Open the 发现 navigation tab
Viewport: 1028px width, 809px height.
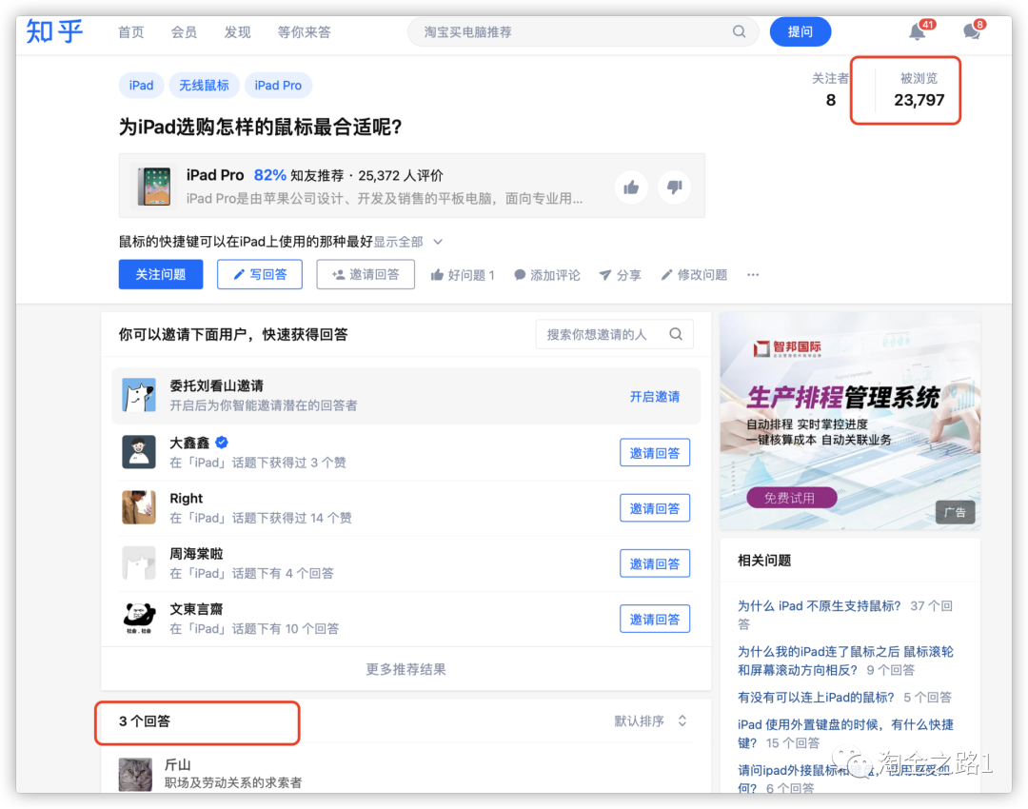click(237, 32)
